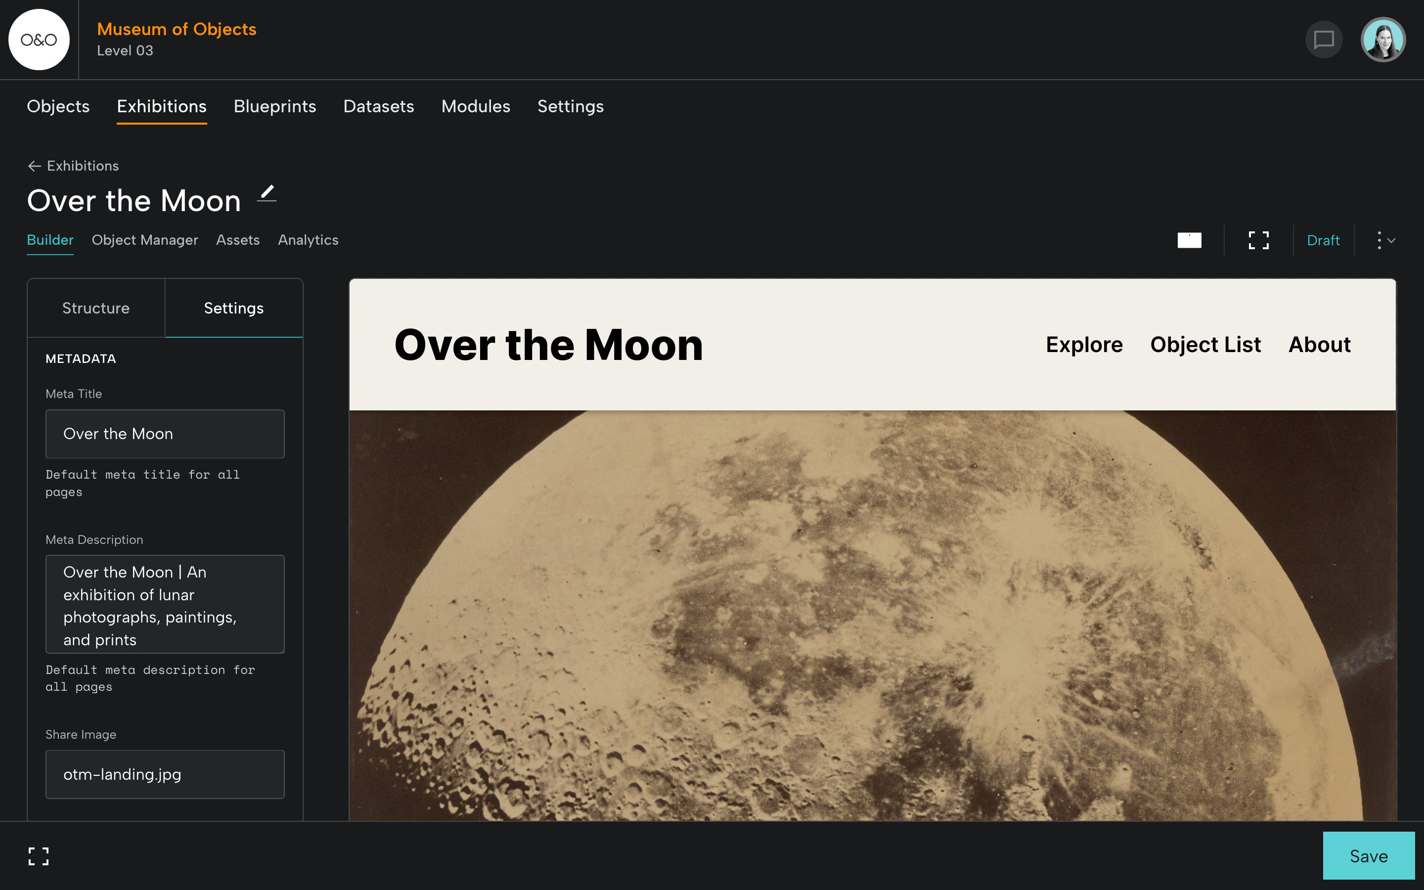Switch to the Object Manager tab
This screenshot has height=890, width=1424.
[145, 240]
